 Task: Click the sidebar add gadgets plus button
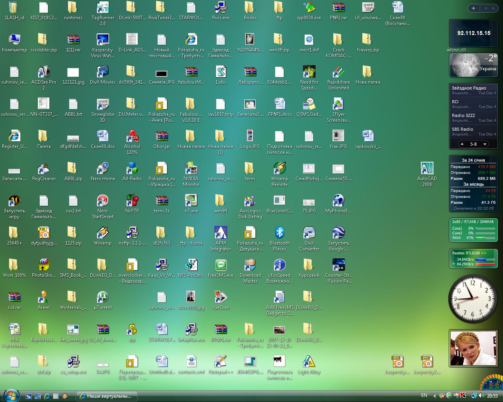473,8
